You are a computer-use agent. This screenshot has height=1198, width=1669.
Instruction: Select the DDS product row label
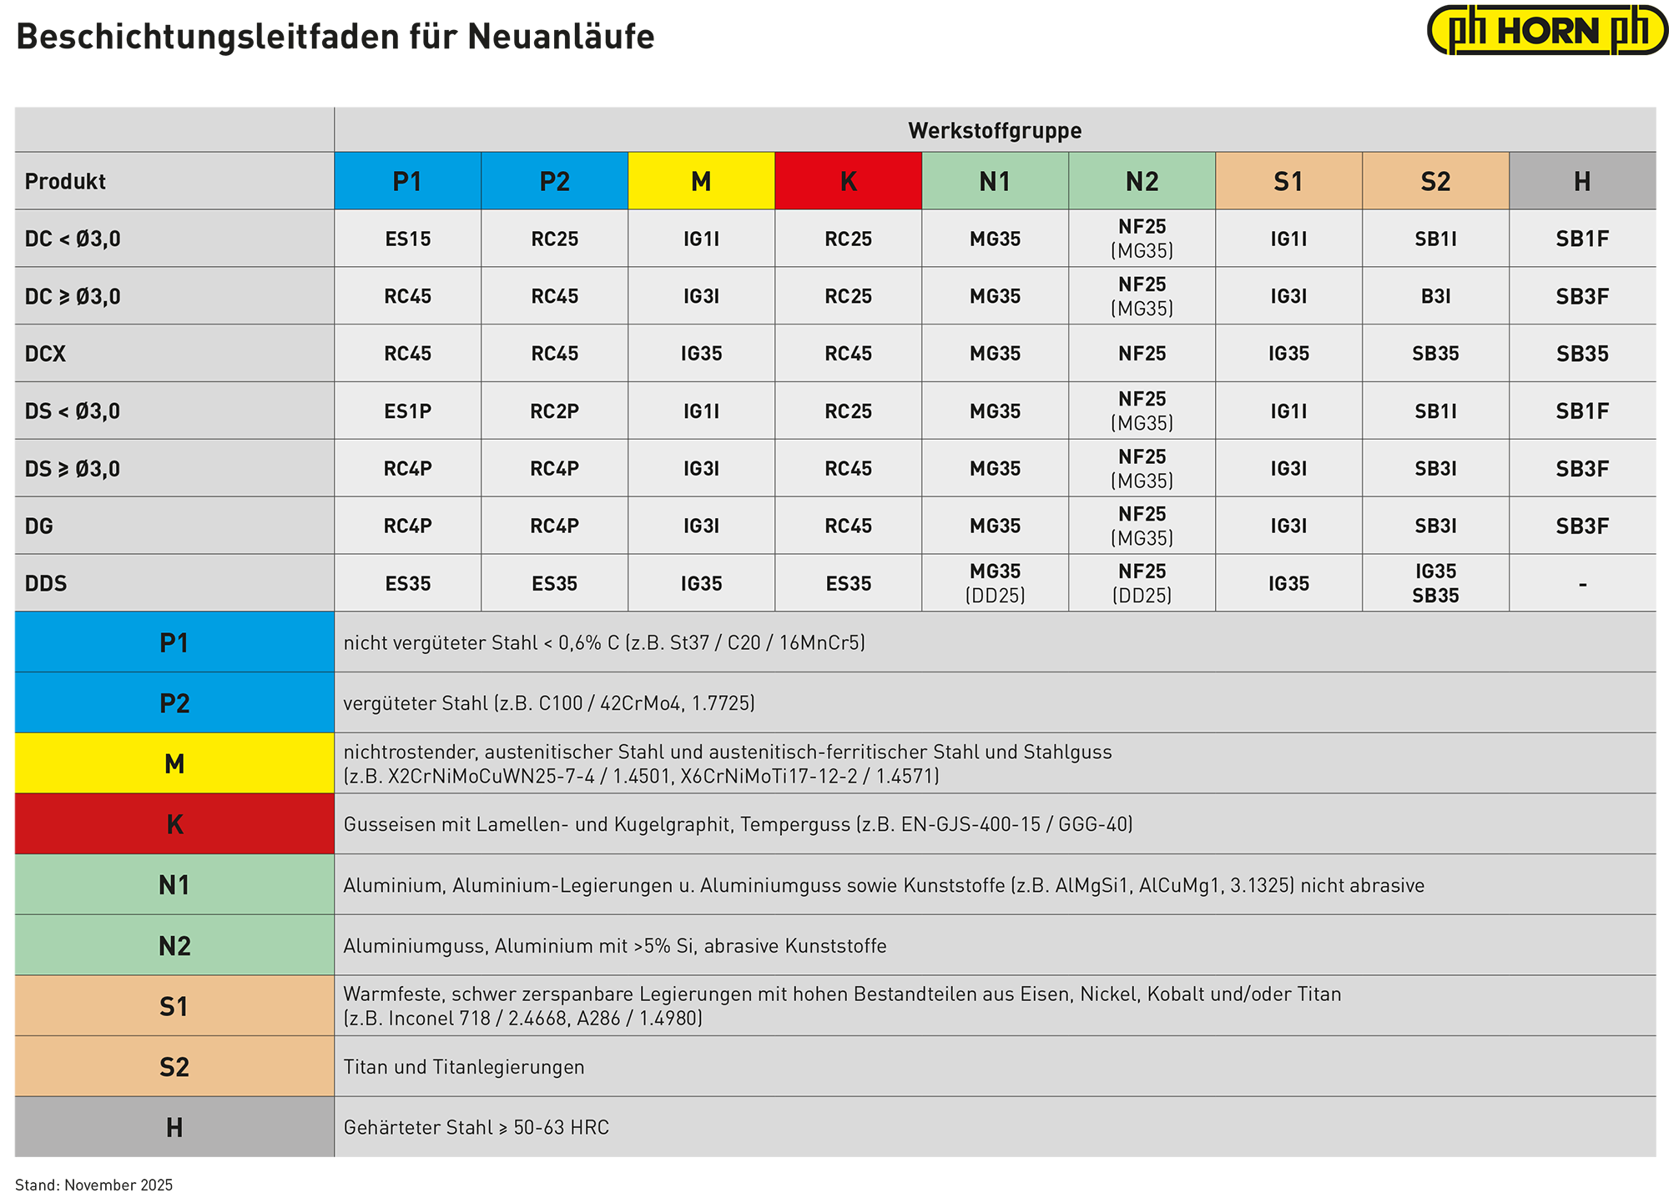point(46,583)
